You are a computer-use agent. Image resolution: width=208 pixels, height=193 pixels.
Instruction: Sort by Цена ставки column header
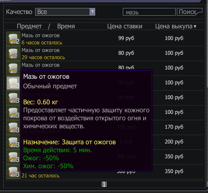click(x=125, y=26)
